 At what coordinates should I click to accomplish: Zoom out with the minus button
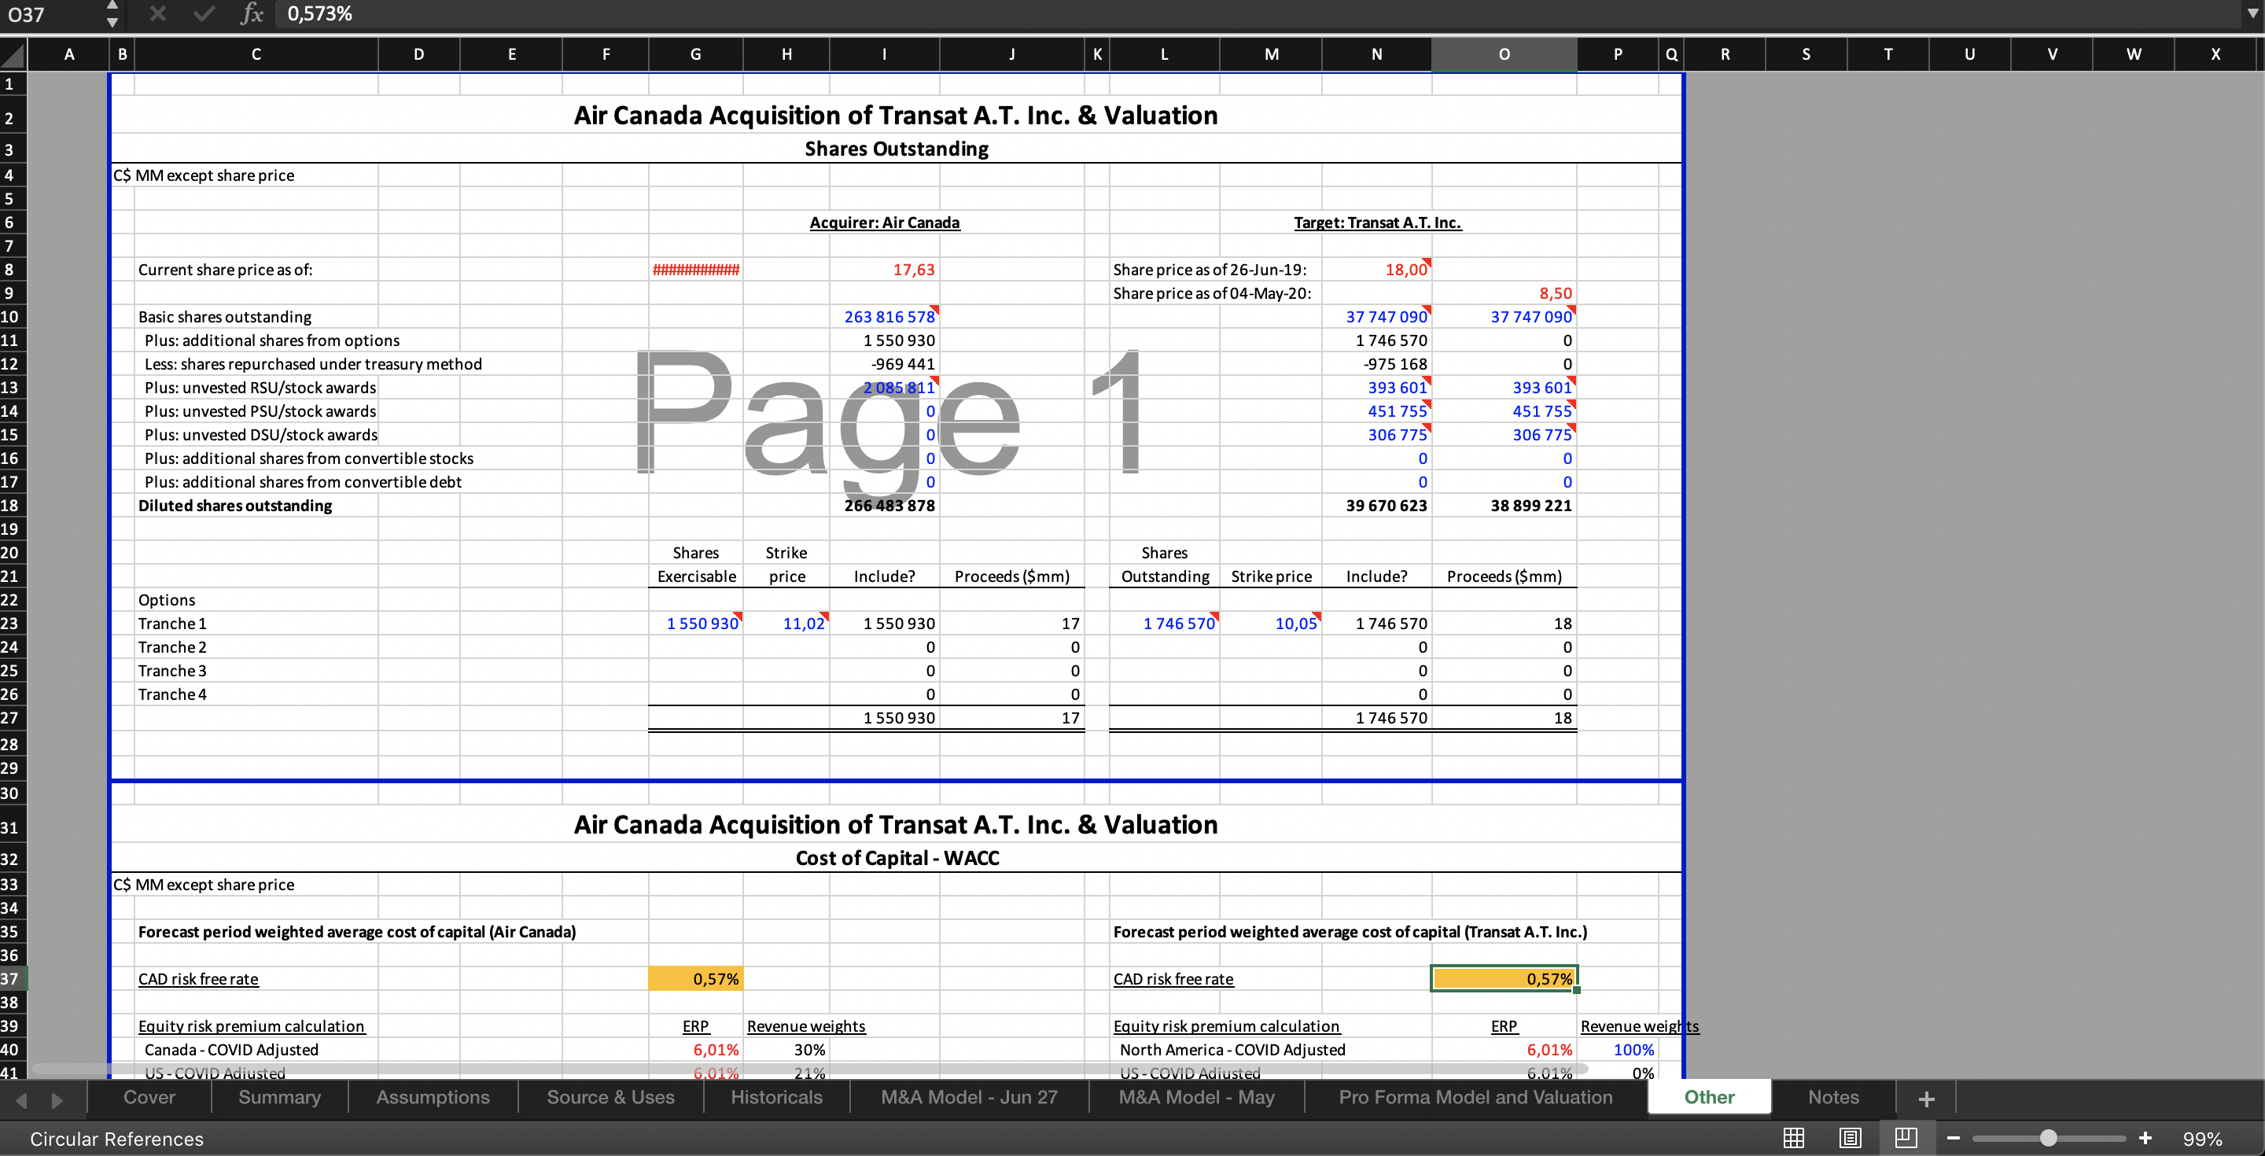tap(1954, 1139)
